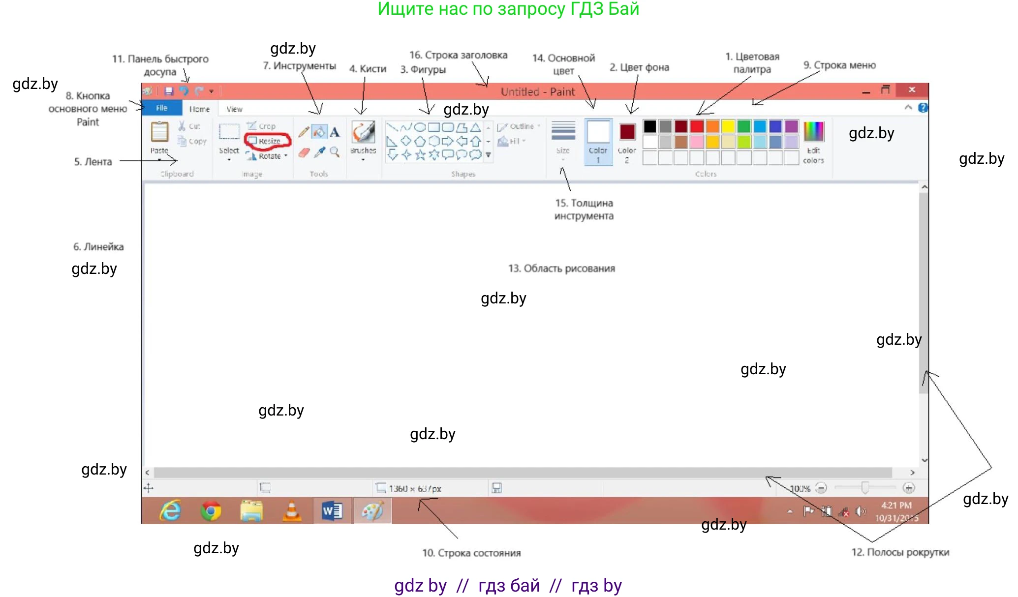Click the Edit colors button
Image resolution: width=1018 pixels, height=597 pixels.
(813, 142)
